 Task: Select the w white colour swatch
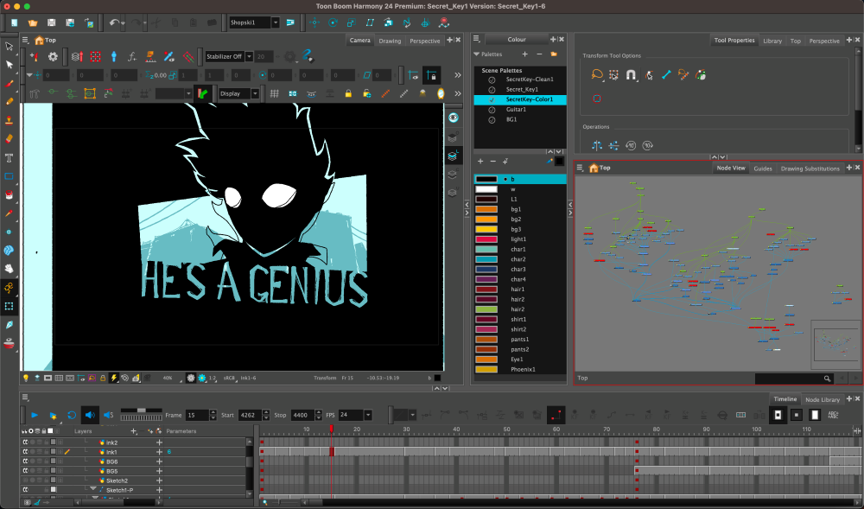coord(486,189)
